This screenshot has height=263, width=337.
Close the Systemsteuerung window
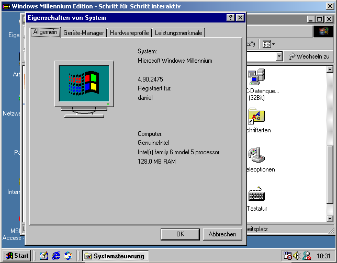(329, 19)
